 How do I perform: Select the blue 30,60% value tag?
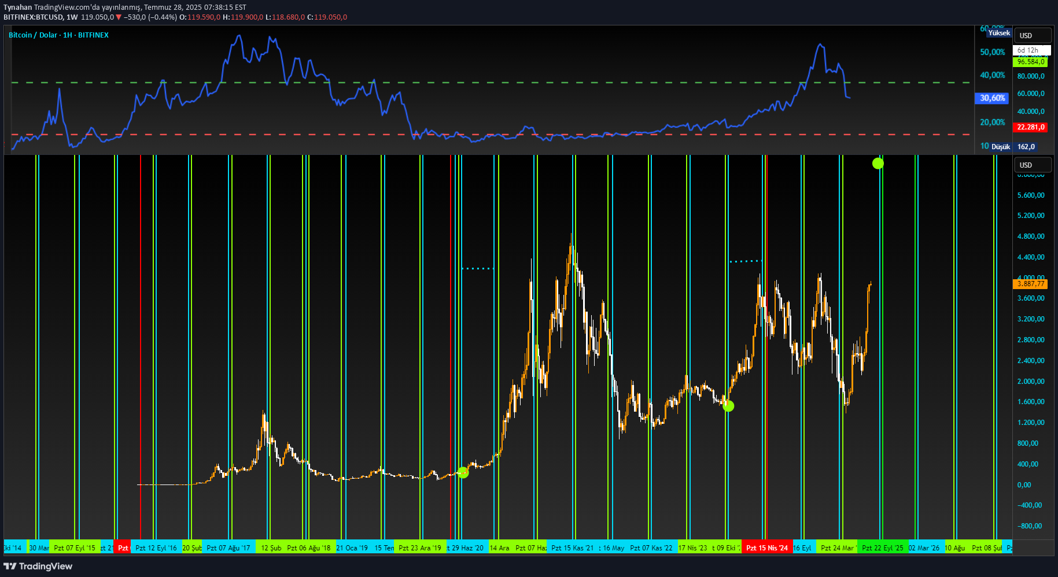(992, 98)
